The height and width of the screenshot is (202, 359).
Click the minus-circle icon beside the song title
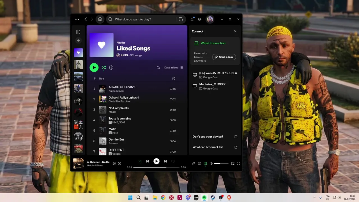(114, 164)
